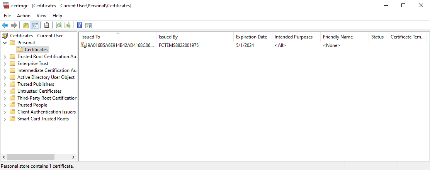
Task: Sort by the Issued By column header
Action: pyautogui.click(x=168, y=37)
